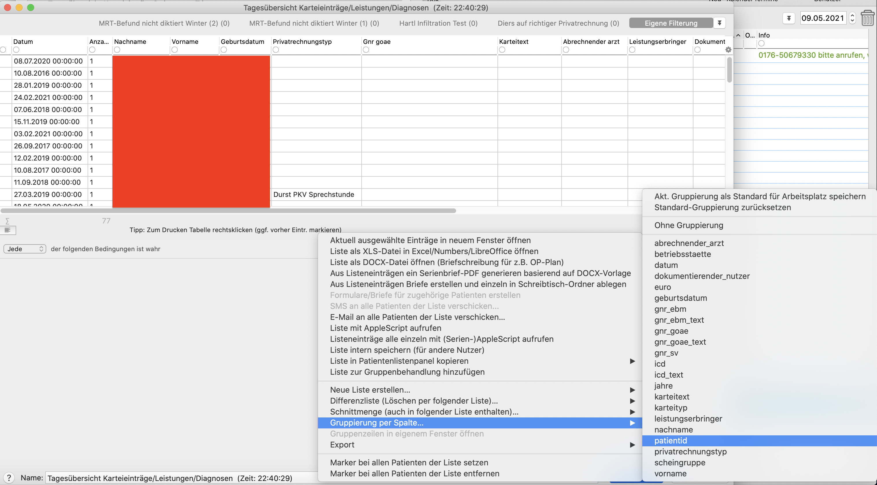Expand the Export submenu
Viewport: 877px width, 485px height.
tap(632, 445)
